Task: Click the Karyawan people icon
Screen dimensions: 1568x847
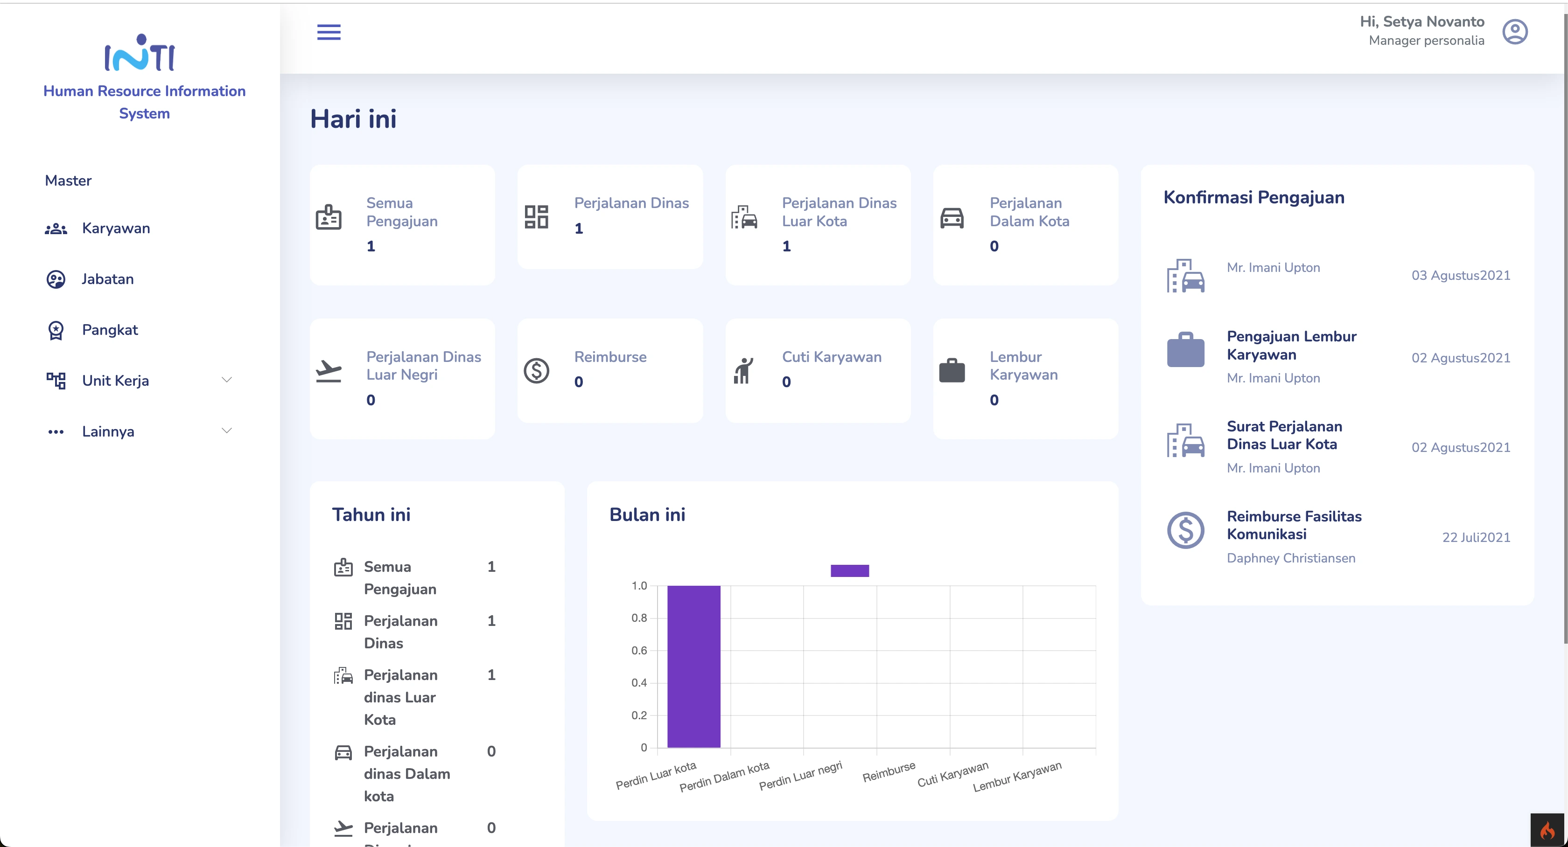Action: [x=56, y=229]
